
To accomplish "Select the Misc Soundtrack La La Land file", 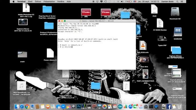I will (x=21, y=86).
